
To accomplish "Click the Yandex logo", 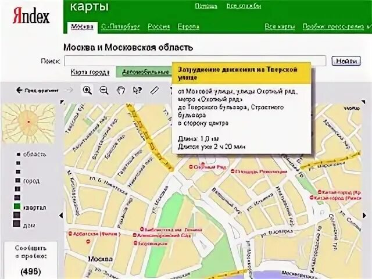I will 31,16.
